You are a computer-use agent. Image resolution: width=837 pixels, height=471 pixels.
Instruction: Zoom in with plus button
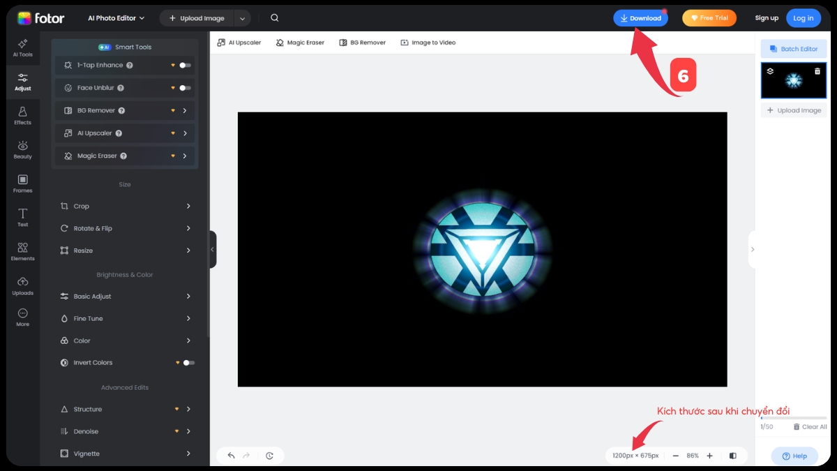tap(709, 456)
